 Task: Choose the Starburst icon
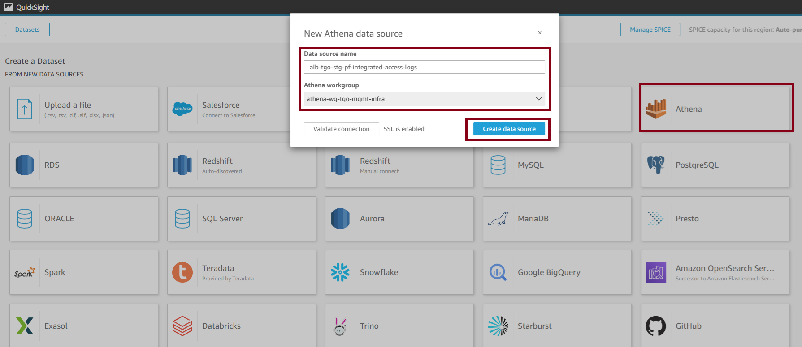[498, 326]
